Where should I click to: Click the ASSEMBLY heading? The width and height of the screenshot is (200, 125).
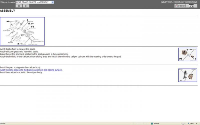pyautogui.click(x=7, y=11)
